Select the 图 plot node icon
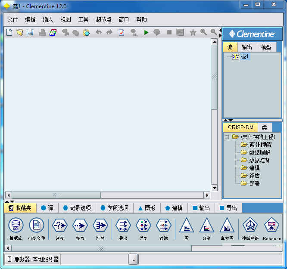 coord(187,225)
